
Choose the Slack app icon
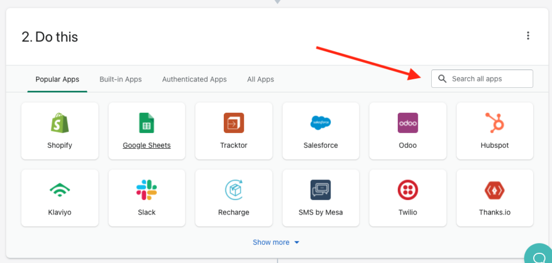click(x=147, y=190)
